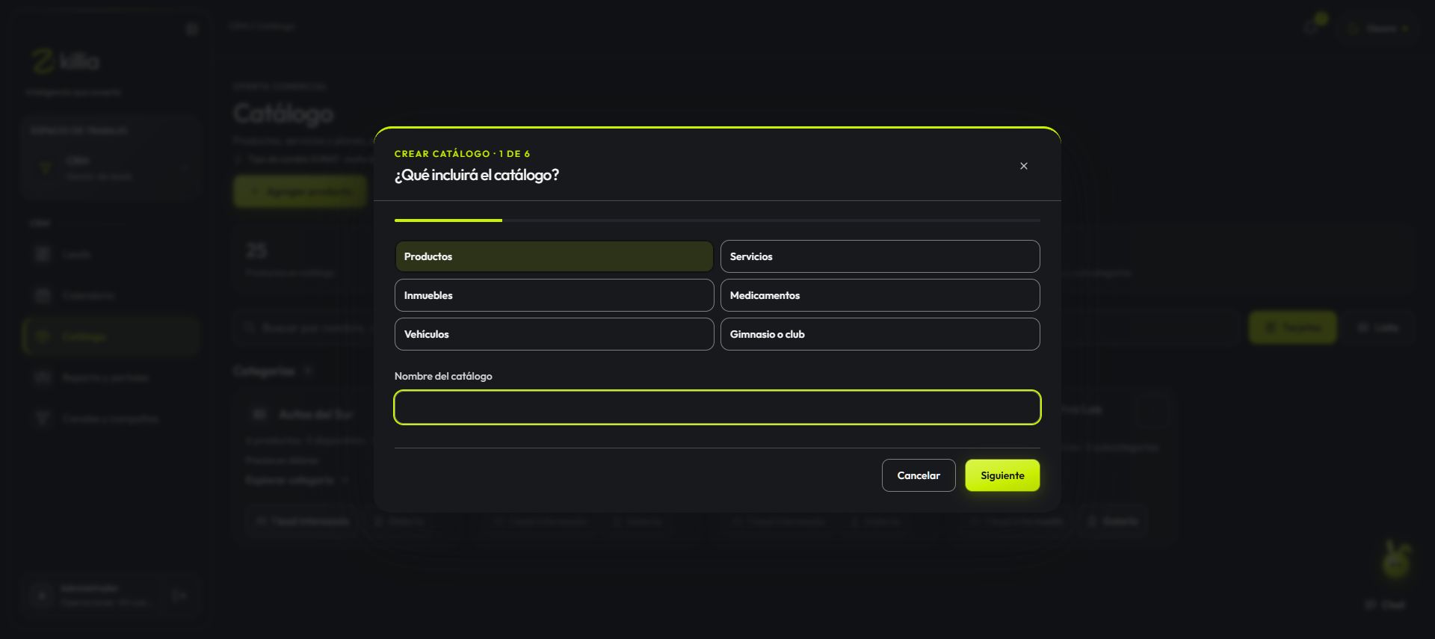Click the '¿Qué incluirá el catálogo?' heading
1435x639 pixels.
click(477, 175)
